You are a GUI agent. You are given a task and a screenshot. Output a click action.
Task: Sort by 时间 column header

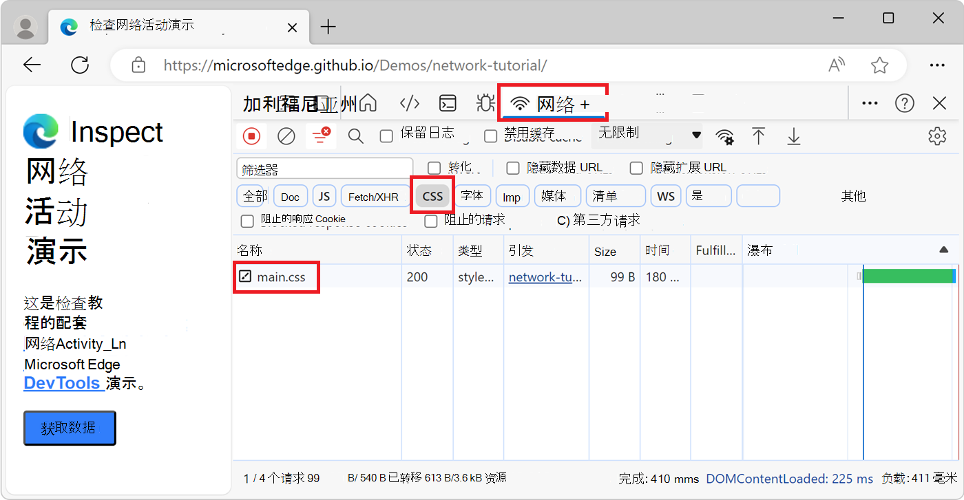665,250
